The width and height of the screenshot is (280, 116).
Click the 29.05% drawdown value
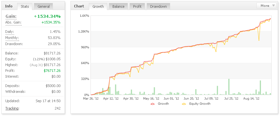point(54,44)
